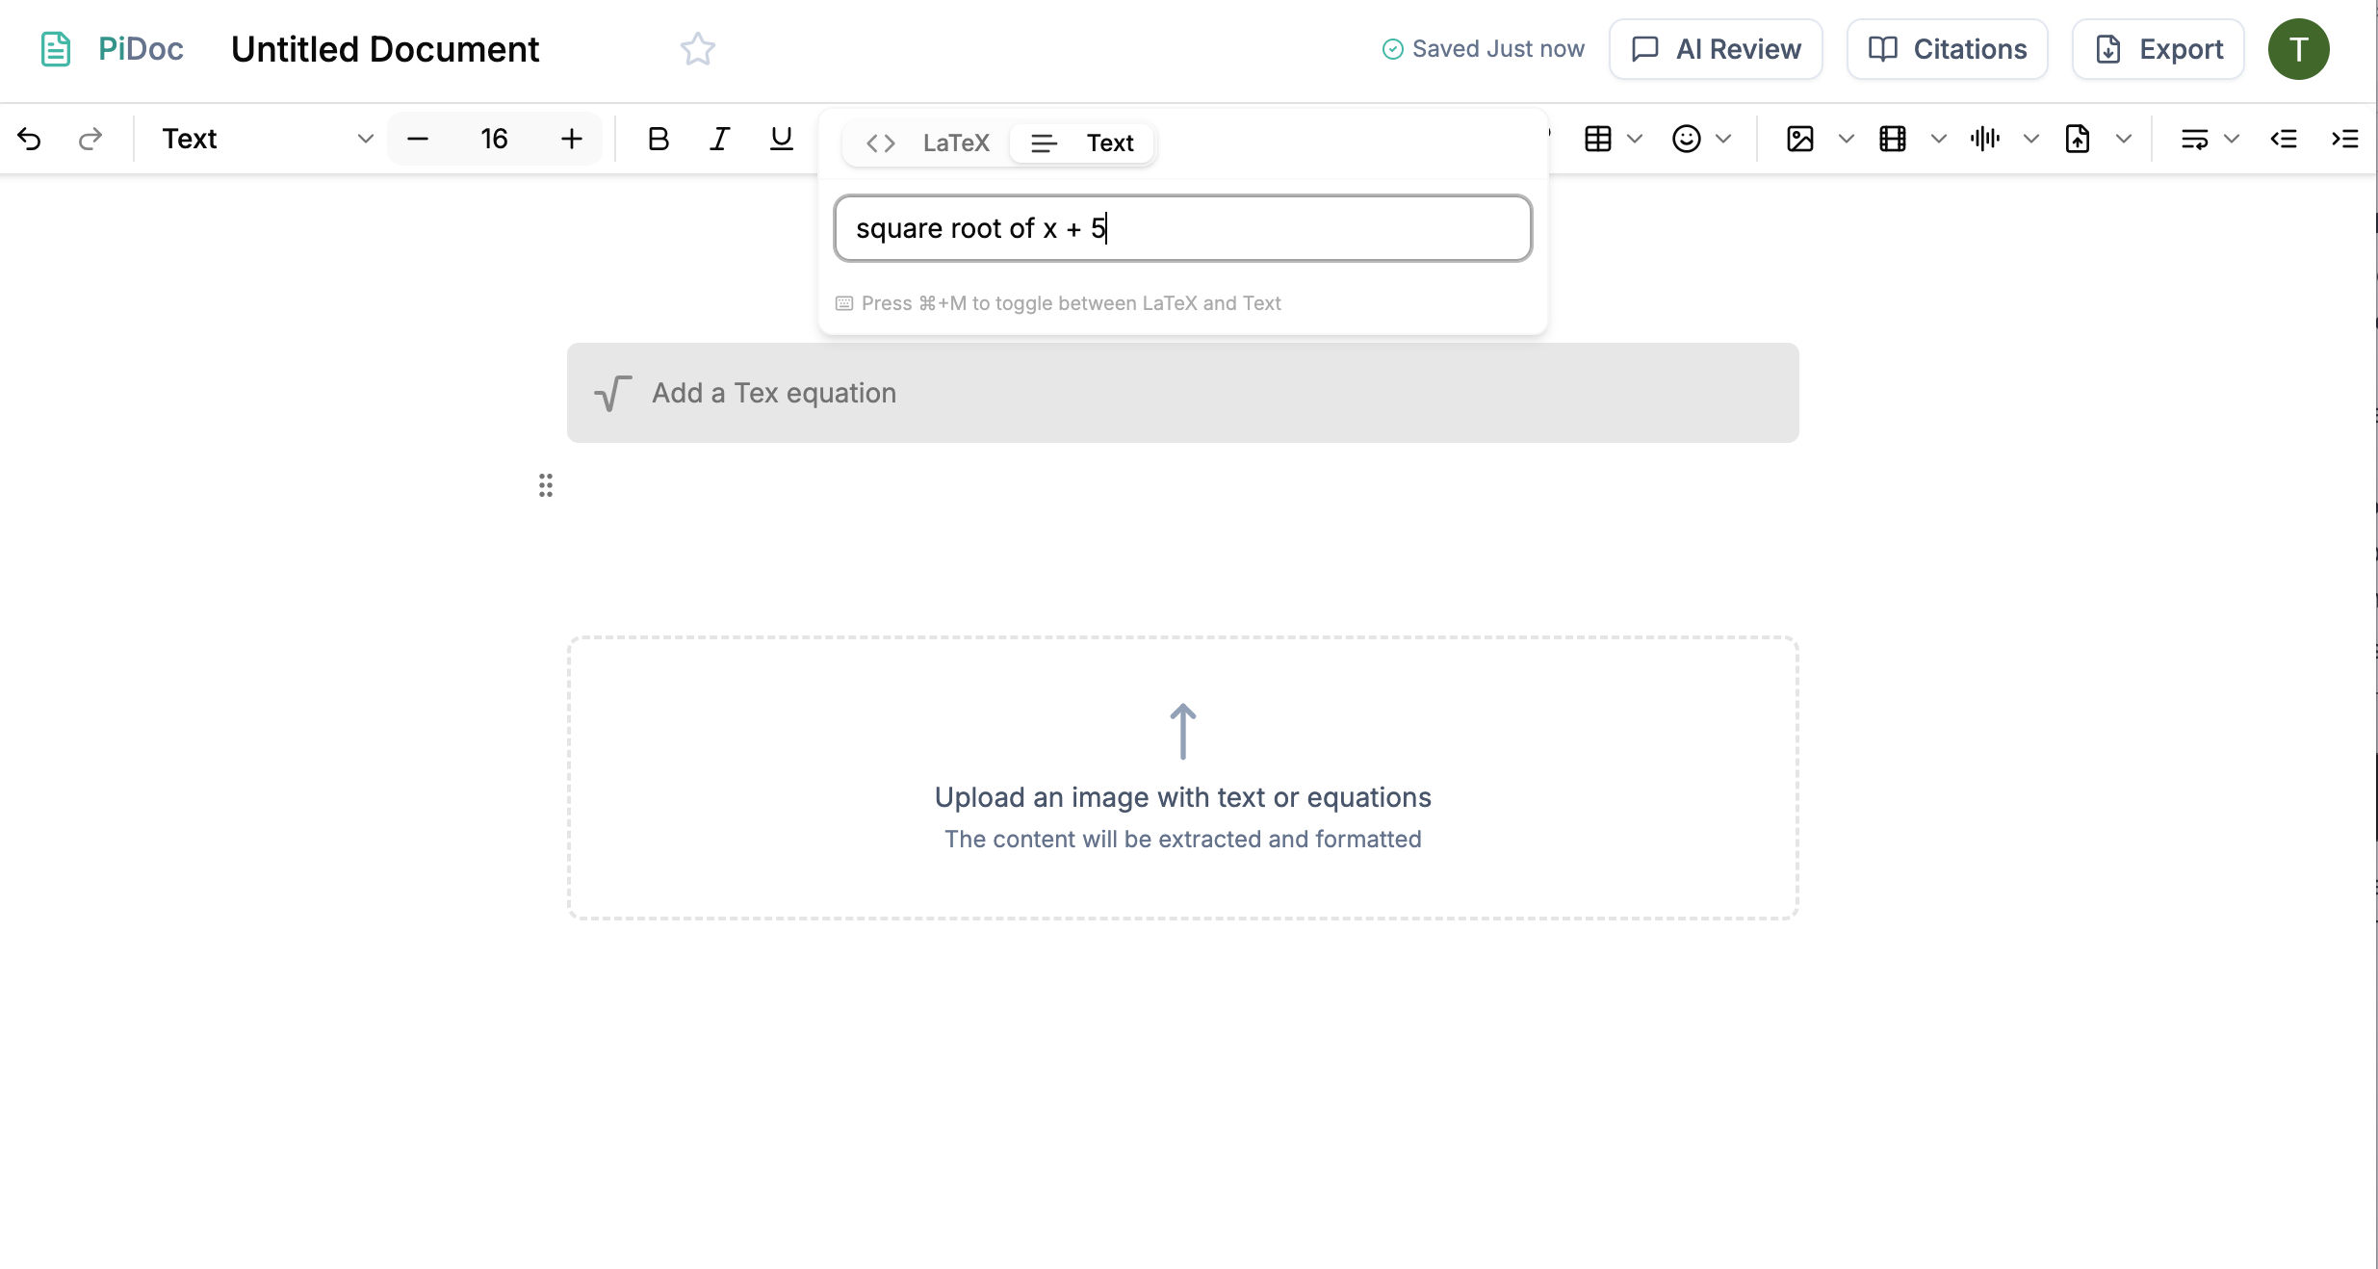Insert an image via the image icon
Viewport: 2378px width, 1269px height.
[x=1800, y=139]
